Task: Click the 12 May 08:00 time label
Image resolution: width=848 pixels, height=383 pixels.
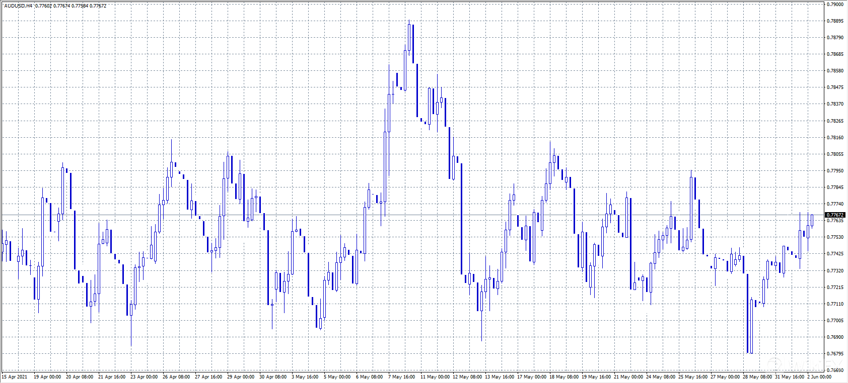Action: pyautogui.click(x=466, y=377)
